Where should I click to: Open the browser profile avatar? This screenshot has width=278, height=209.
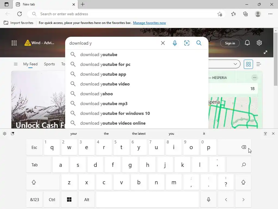[258, 14]
